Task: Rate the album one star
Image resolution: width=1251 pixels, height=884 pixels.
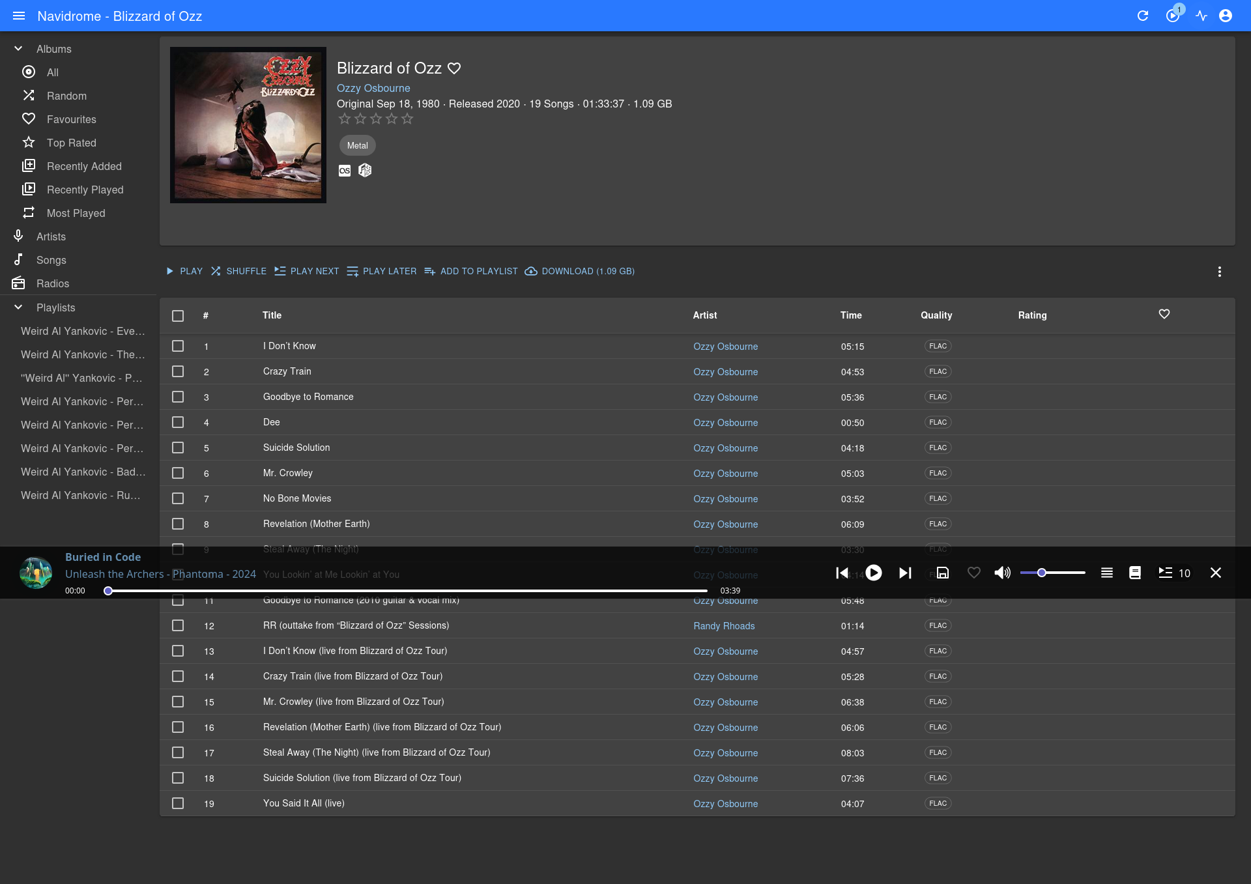Action: [345, 119]
